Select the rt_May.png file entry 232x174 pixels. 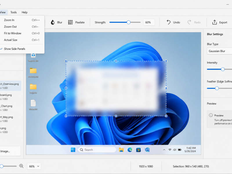pos(10,119)
